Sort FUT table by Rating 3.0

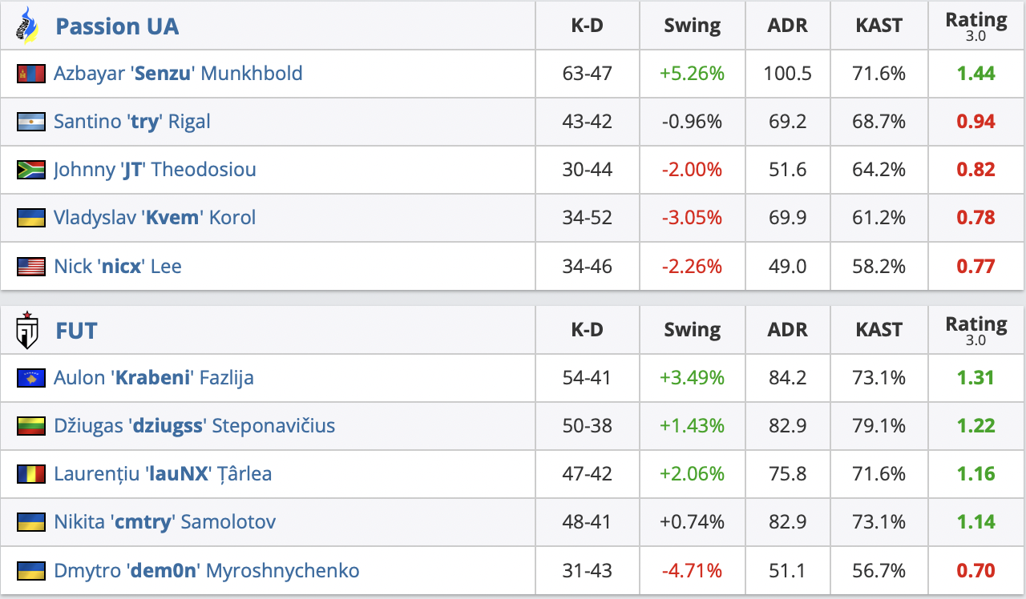[x=976, y=329]
